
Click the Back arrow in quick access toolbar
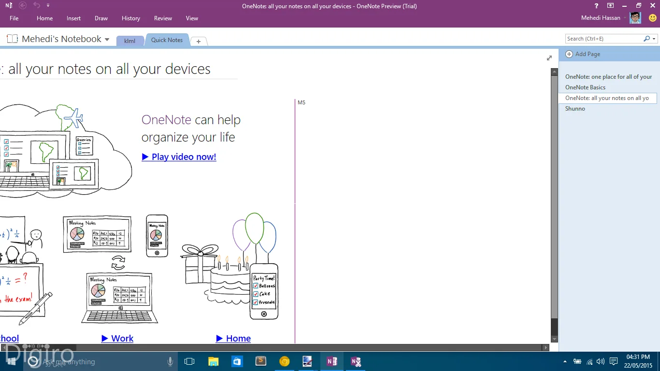pyautogui.click(x=22, y=6)
